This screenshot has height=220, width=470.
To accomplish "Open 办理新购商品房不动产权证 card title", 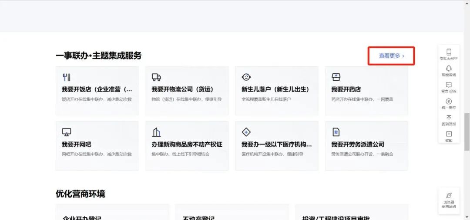I will 187,144.
